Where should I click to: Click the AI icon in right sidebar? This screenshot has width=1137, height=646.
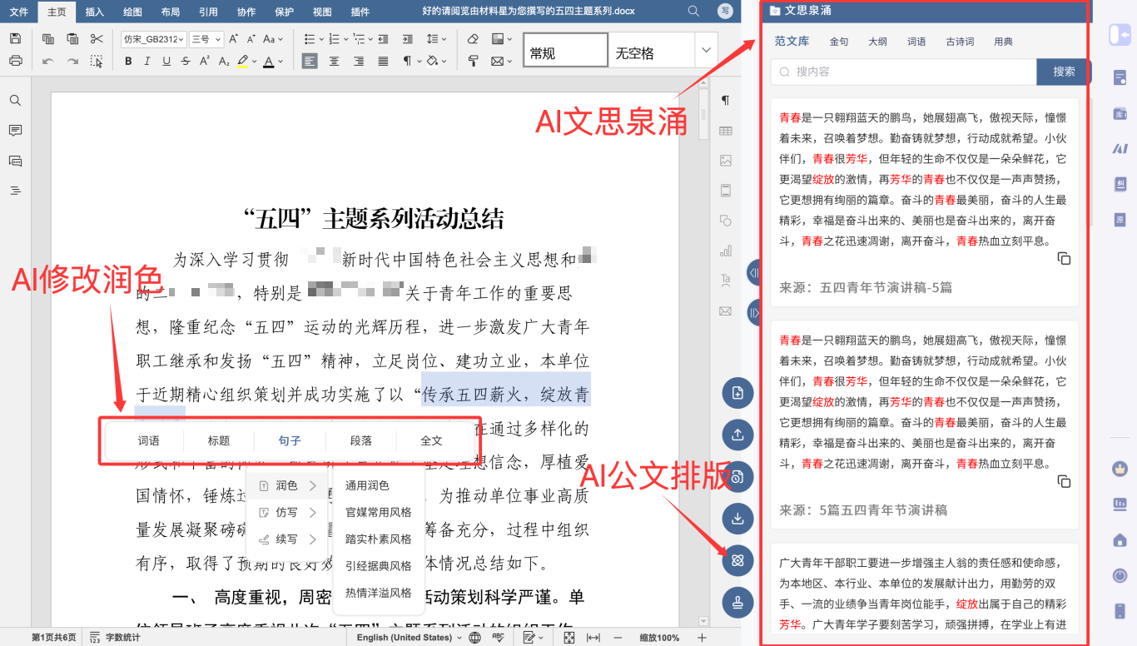pos(1120,148)
